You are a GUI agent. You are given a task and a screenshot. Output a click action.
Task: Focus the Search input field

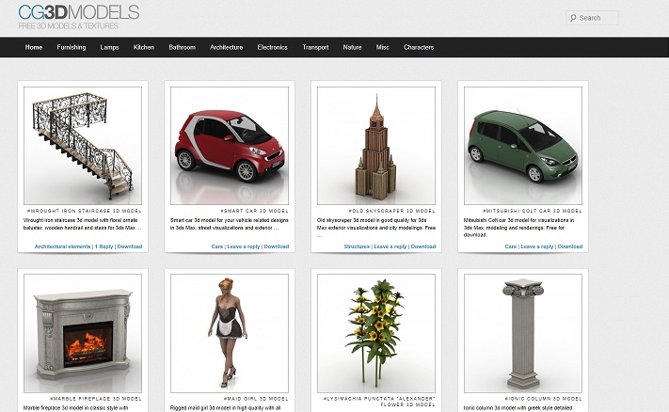click(x=592, y=18)
